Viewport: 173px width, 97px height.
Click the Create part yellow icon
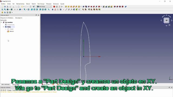click(2, 12)
